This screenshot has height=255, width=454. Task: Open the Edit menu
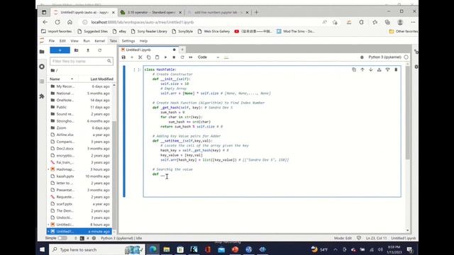coord(62,41)
